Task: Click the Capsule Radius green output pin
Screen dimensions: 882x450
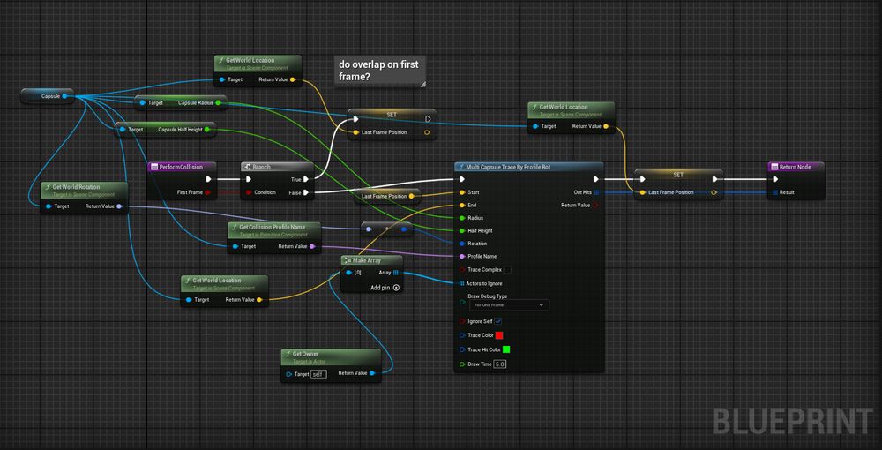Action: click(218, 103)
